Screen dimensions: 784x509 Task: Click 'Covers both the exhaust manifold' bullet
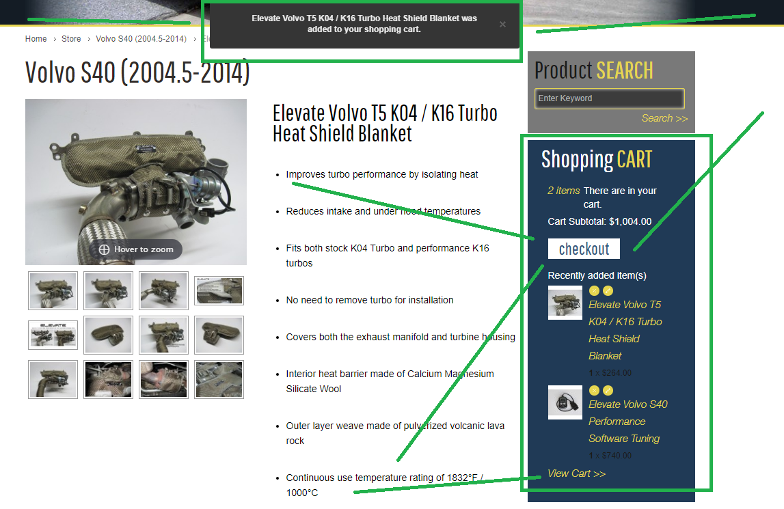401,337
